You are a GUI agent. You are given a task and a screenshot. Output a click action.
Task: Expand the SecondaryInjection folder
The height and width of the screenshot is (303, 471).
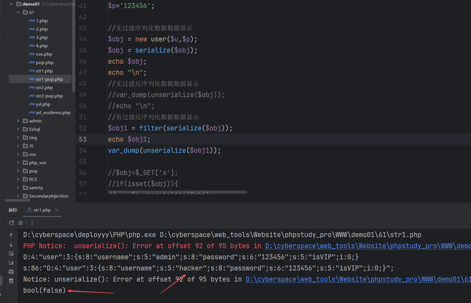(18, 196)
